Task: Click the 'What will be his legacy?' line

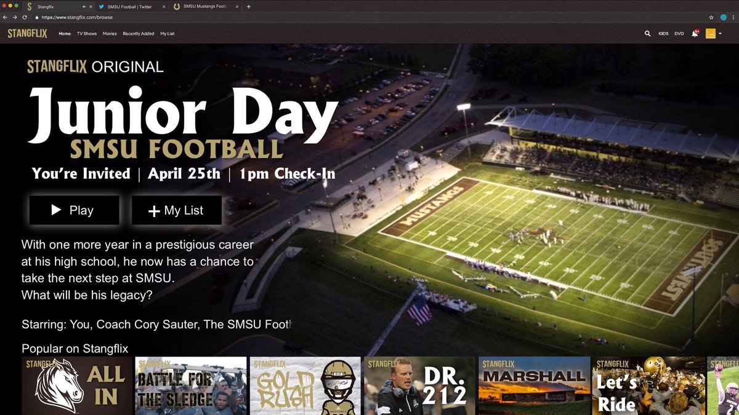Action: tap(87, 296)
